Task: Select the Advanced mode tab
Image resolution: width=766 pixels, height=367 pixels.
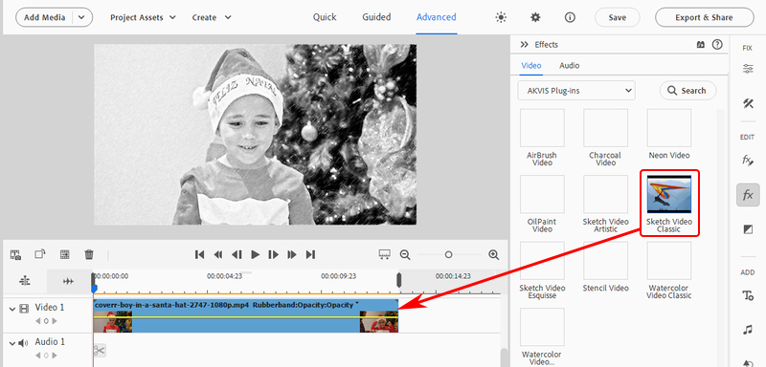Action: point(437,17)
